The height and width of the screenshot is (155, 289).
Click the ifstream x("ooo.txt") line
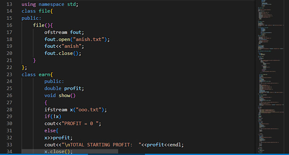pyautogui.click(x=75, y=110)
